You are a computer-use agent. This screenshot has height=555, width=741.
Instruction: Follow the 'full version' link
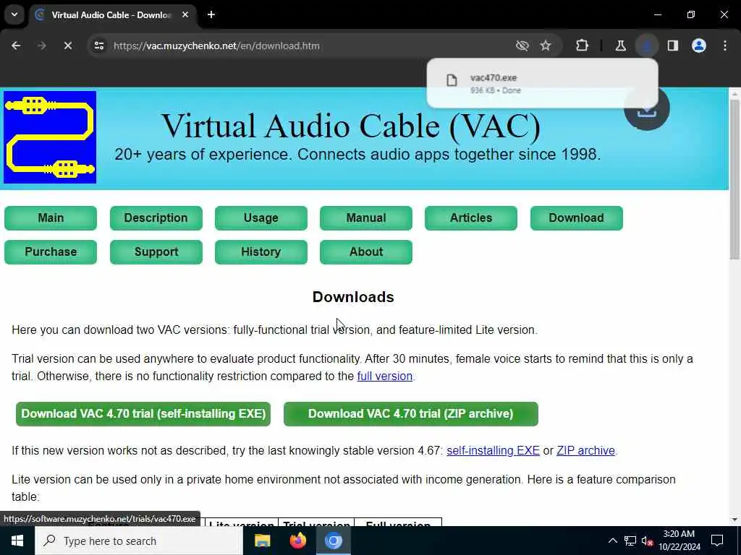click(385, 376)
